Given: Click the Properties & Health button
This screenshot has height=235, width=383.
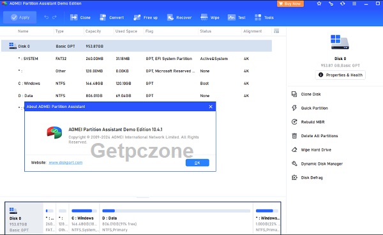Looking at the screenshot, I should click(340, 75).
